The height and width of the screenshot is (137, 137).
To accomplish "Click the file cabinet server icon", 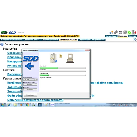I will (x=53, y=58).
